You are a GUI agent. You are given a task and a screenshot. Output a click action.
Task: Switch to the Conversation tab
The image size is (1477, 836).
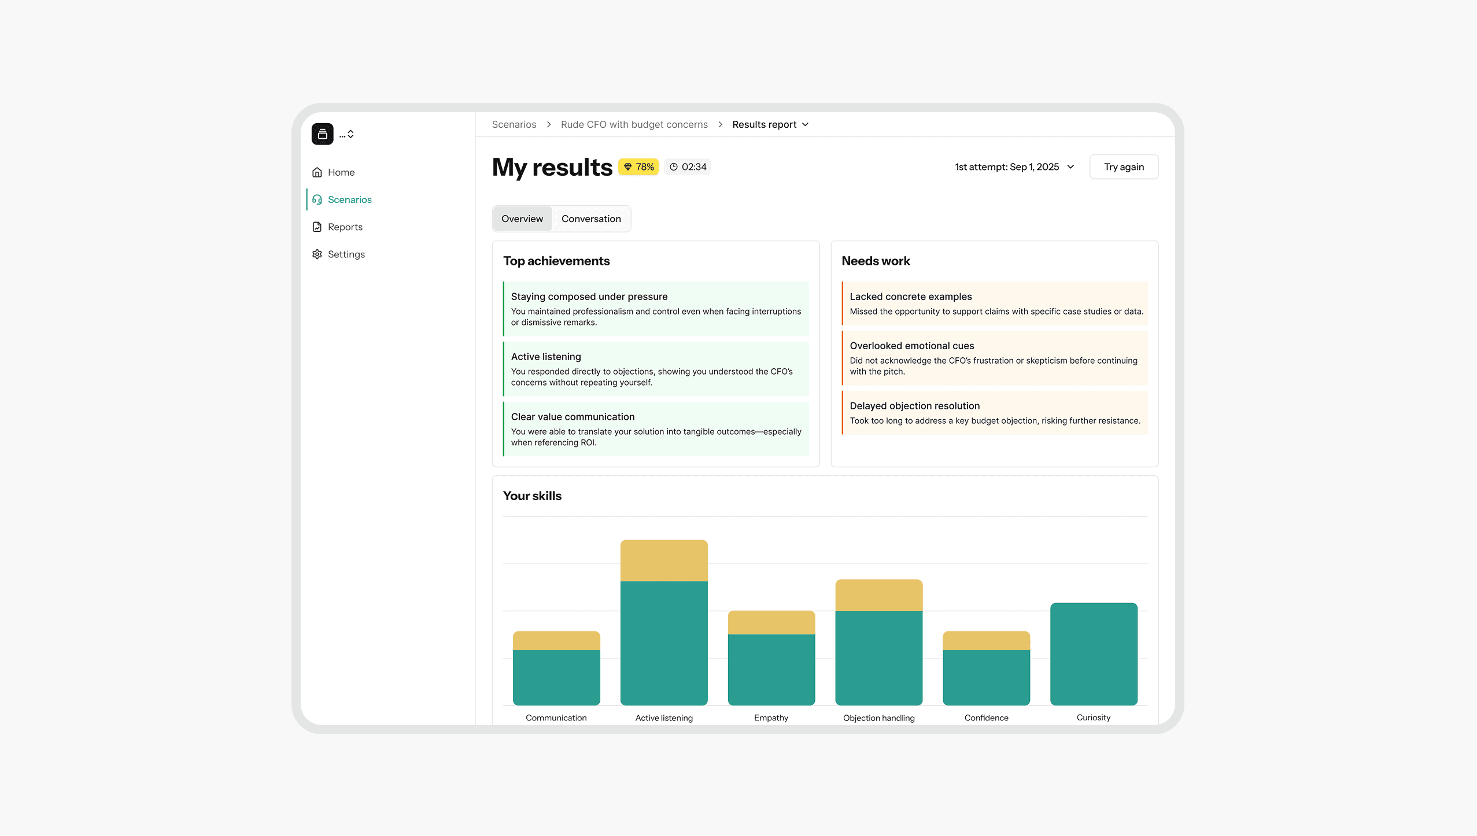(590, 219)
